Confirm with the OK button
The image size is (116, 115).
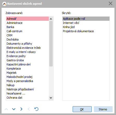coord(82,109)
